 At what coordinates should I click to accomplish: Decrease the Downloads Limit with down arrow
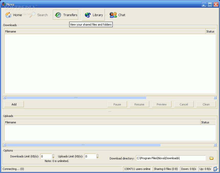click(x=53, y=157)
